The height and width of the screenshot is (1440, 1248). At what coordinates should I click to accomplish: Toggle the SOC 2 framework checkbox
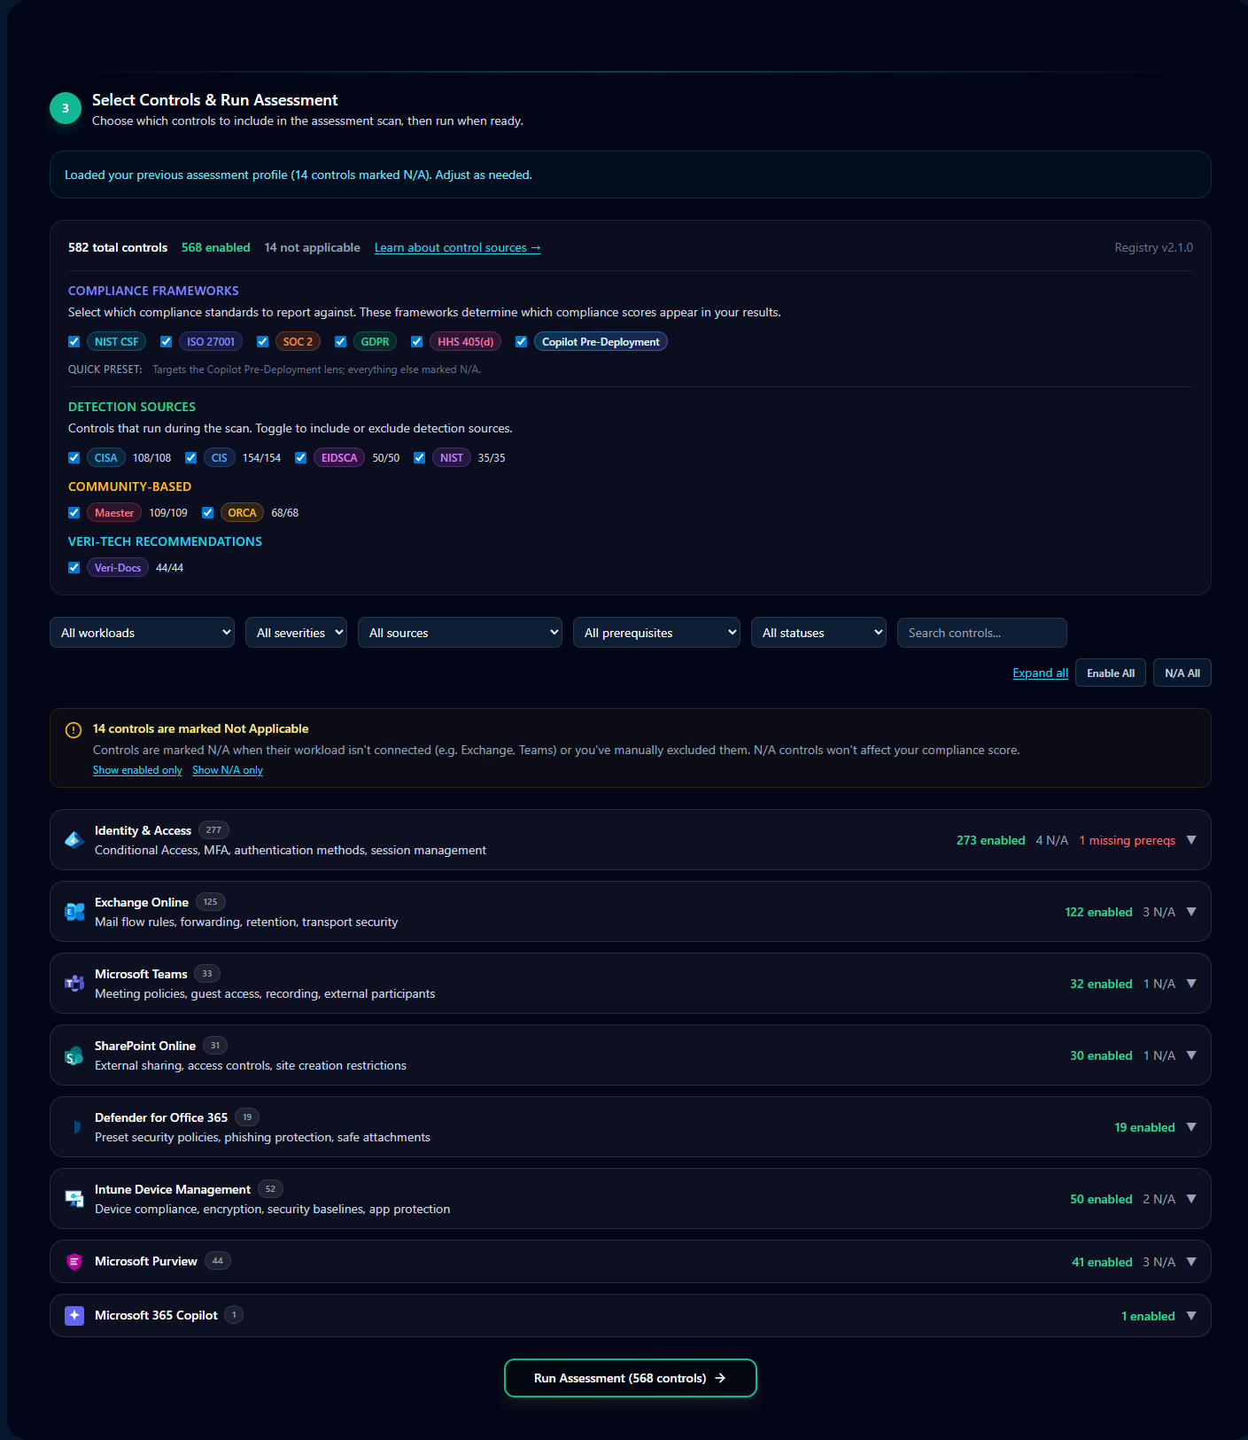pyautogui.click(x=262, y=341)
